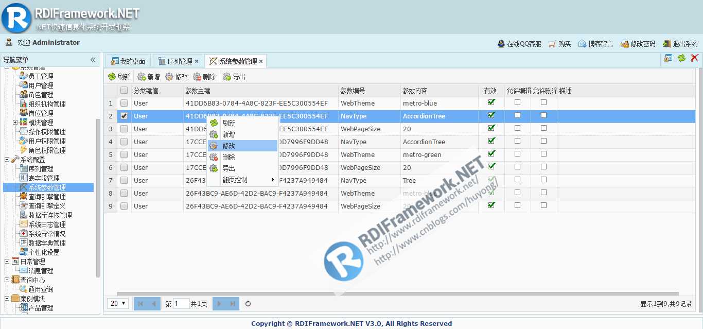Click the page number input field
The width and height of the screenshot is (703, 329).
click(182, 304)
